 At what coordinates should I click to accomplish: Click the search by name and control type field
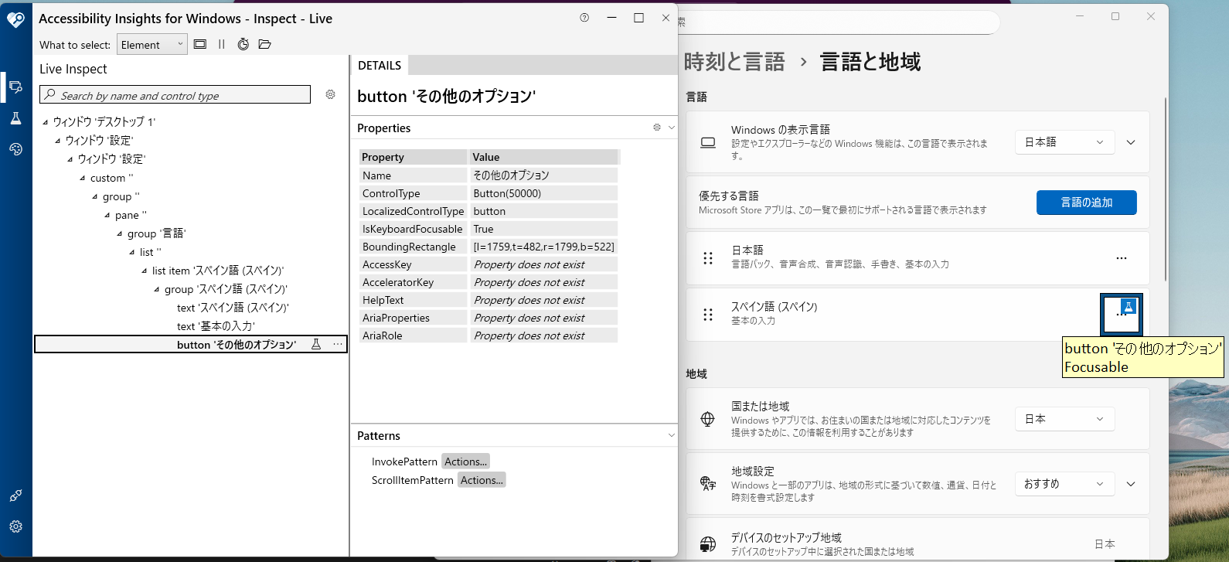(175, 94)
